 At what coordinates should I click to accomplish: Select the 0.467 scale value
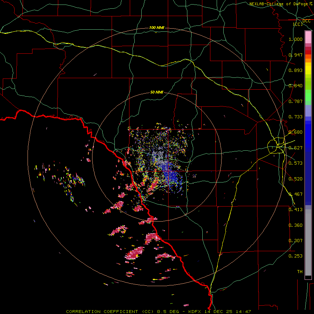point(296,194)
